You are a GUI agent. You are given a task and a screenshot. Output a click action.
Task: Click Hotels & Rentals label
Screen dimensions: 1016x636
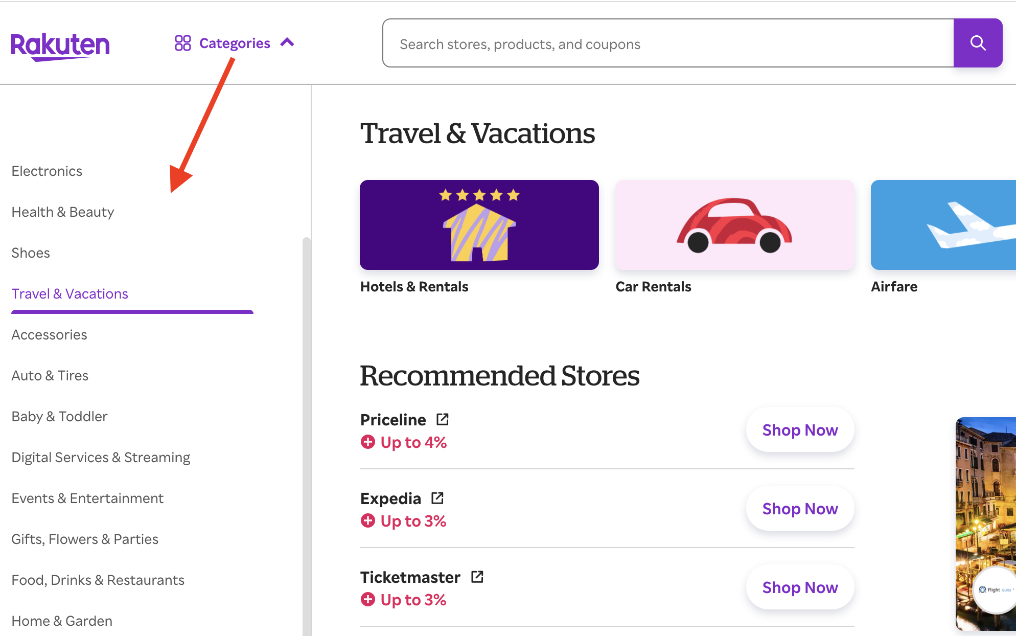click(414, 287)
